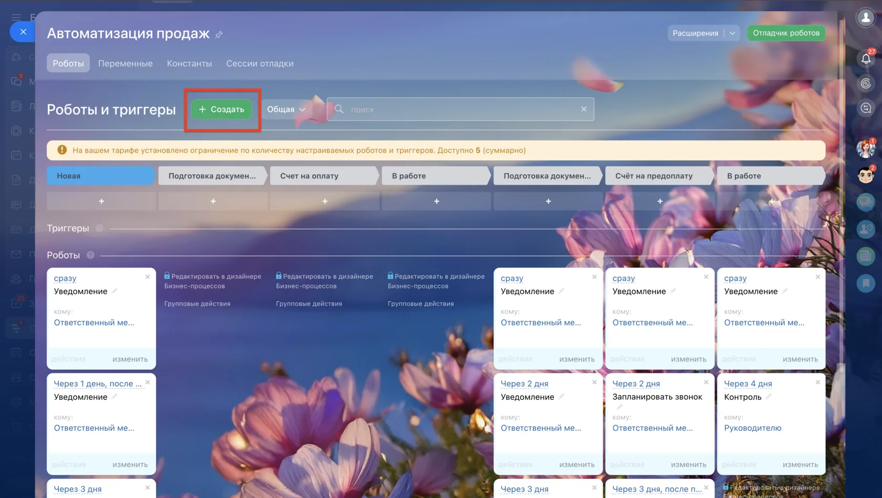Open 'Через 1 день, после...' delay setting
The image size is (882, 498).
coord(98,384)
